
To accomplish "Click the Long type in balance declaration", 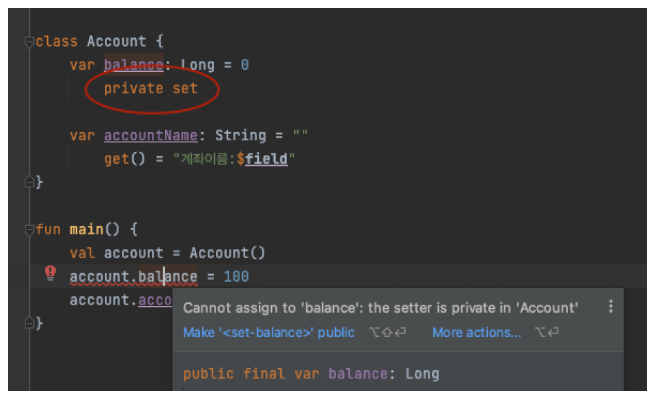I will 198,65.
